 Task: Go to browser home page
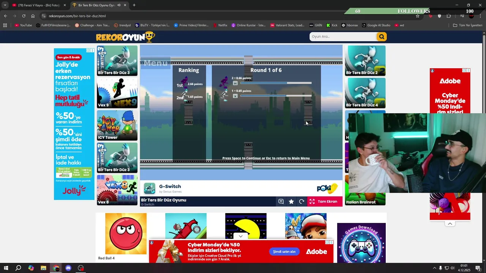click(33, 16)
